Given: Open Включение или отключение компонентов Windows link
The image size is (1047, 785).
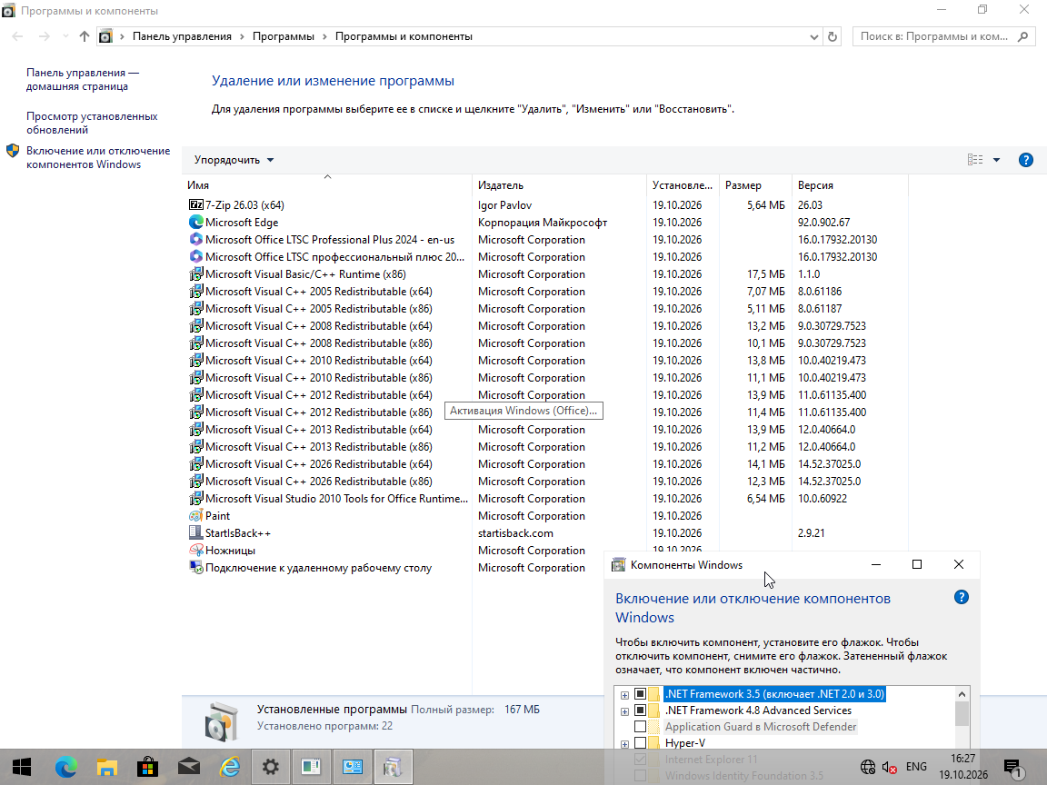Looking at the screenshot, I should (98, 157).
